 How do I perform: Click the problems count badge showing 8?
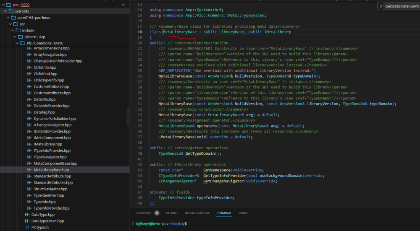click(x=157, y=213)
